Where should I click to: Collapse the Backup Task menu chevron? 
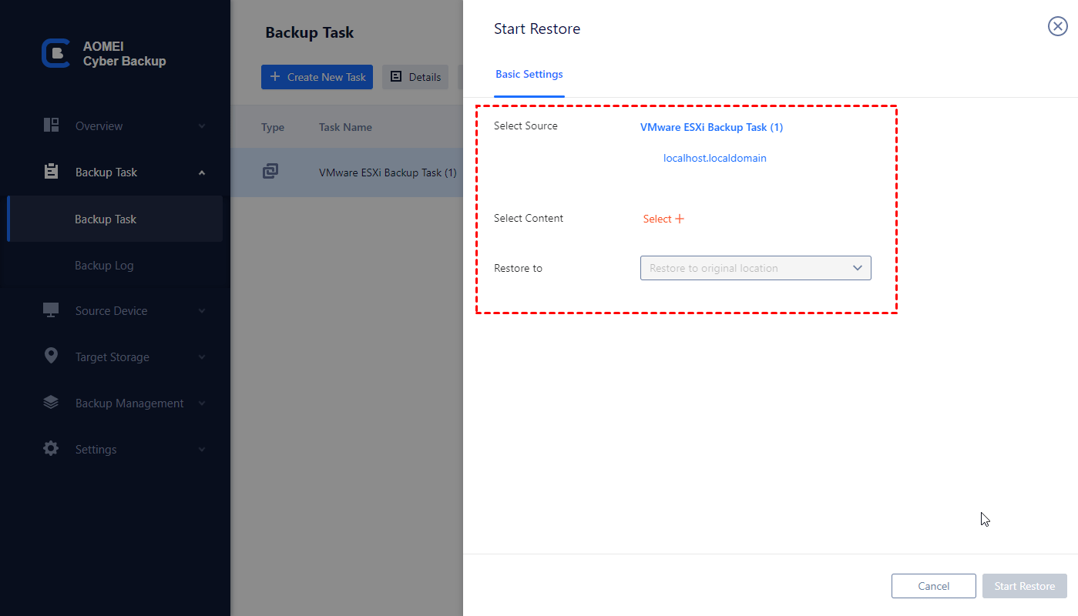pyautogui.click(x=202, y=172)
